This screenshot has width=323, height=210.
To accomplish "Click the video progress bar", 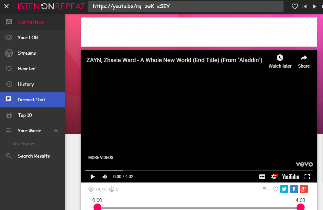I will click(x=199, y=170).
